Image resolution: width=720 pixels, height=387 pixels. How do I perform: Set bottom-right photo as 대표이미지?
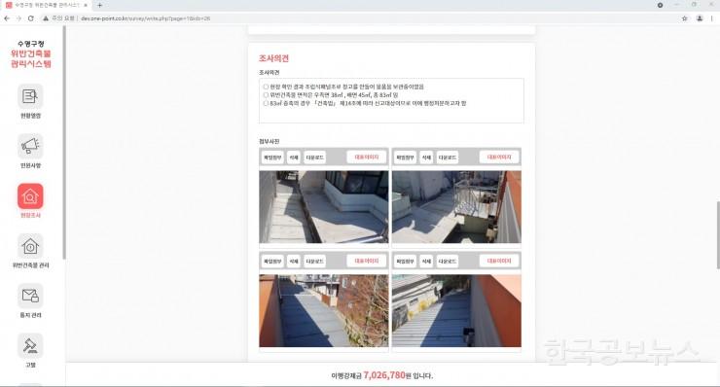(499, 261)
